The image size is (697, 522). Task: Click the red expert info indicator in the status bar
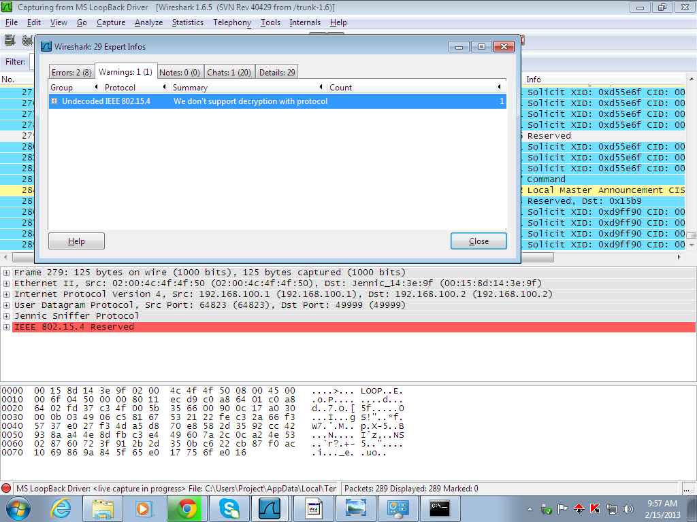coord(6,488)
